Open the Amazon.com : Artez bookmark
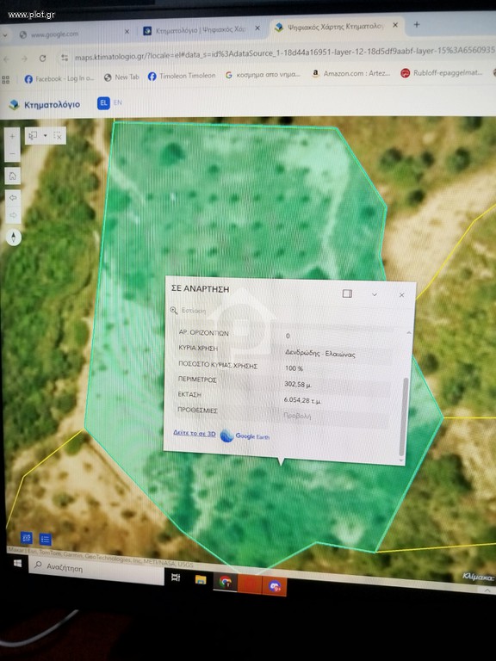The height and width of the screenshot is (661, 496). tap(351, 73)
